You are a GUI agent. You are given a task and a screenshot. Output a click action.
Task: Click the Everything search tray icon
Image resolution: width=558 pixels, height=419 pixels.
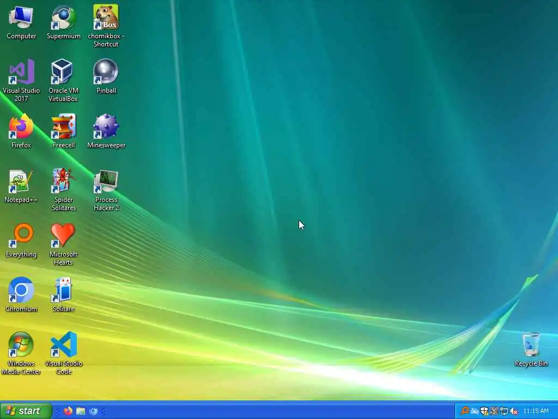(x=465, y=411)
